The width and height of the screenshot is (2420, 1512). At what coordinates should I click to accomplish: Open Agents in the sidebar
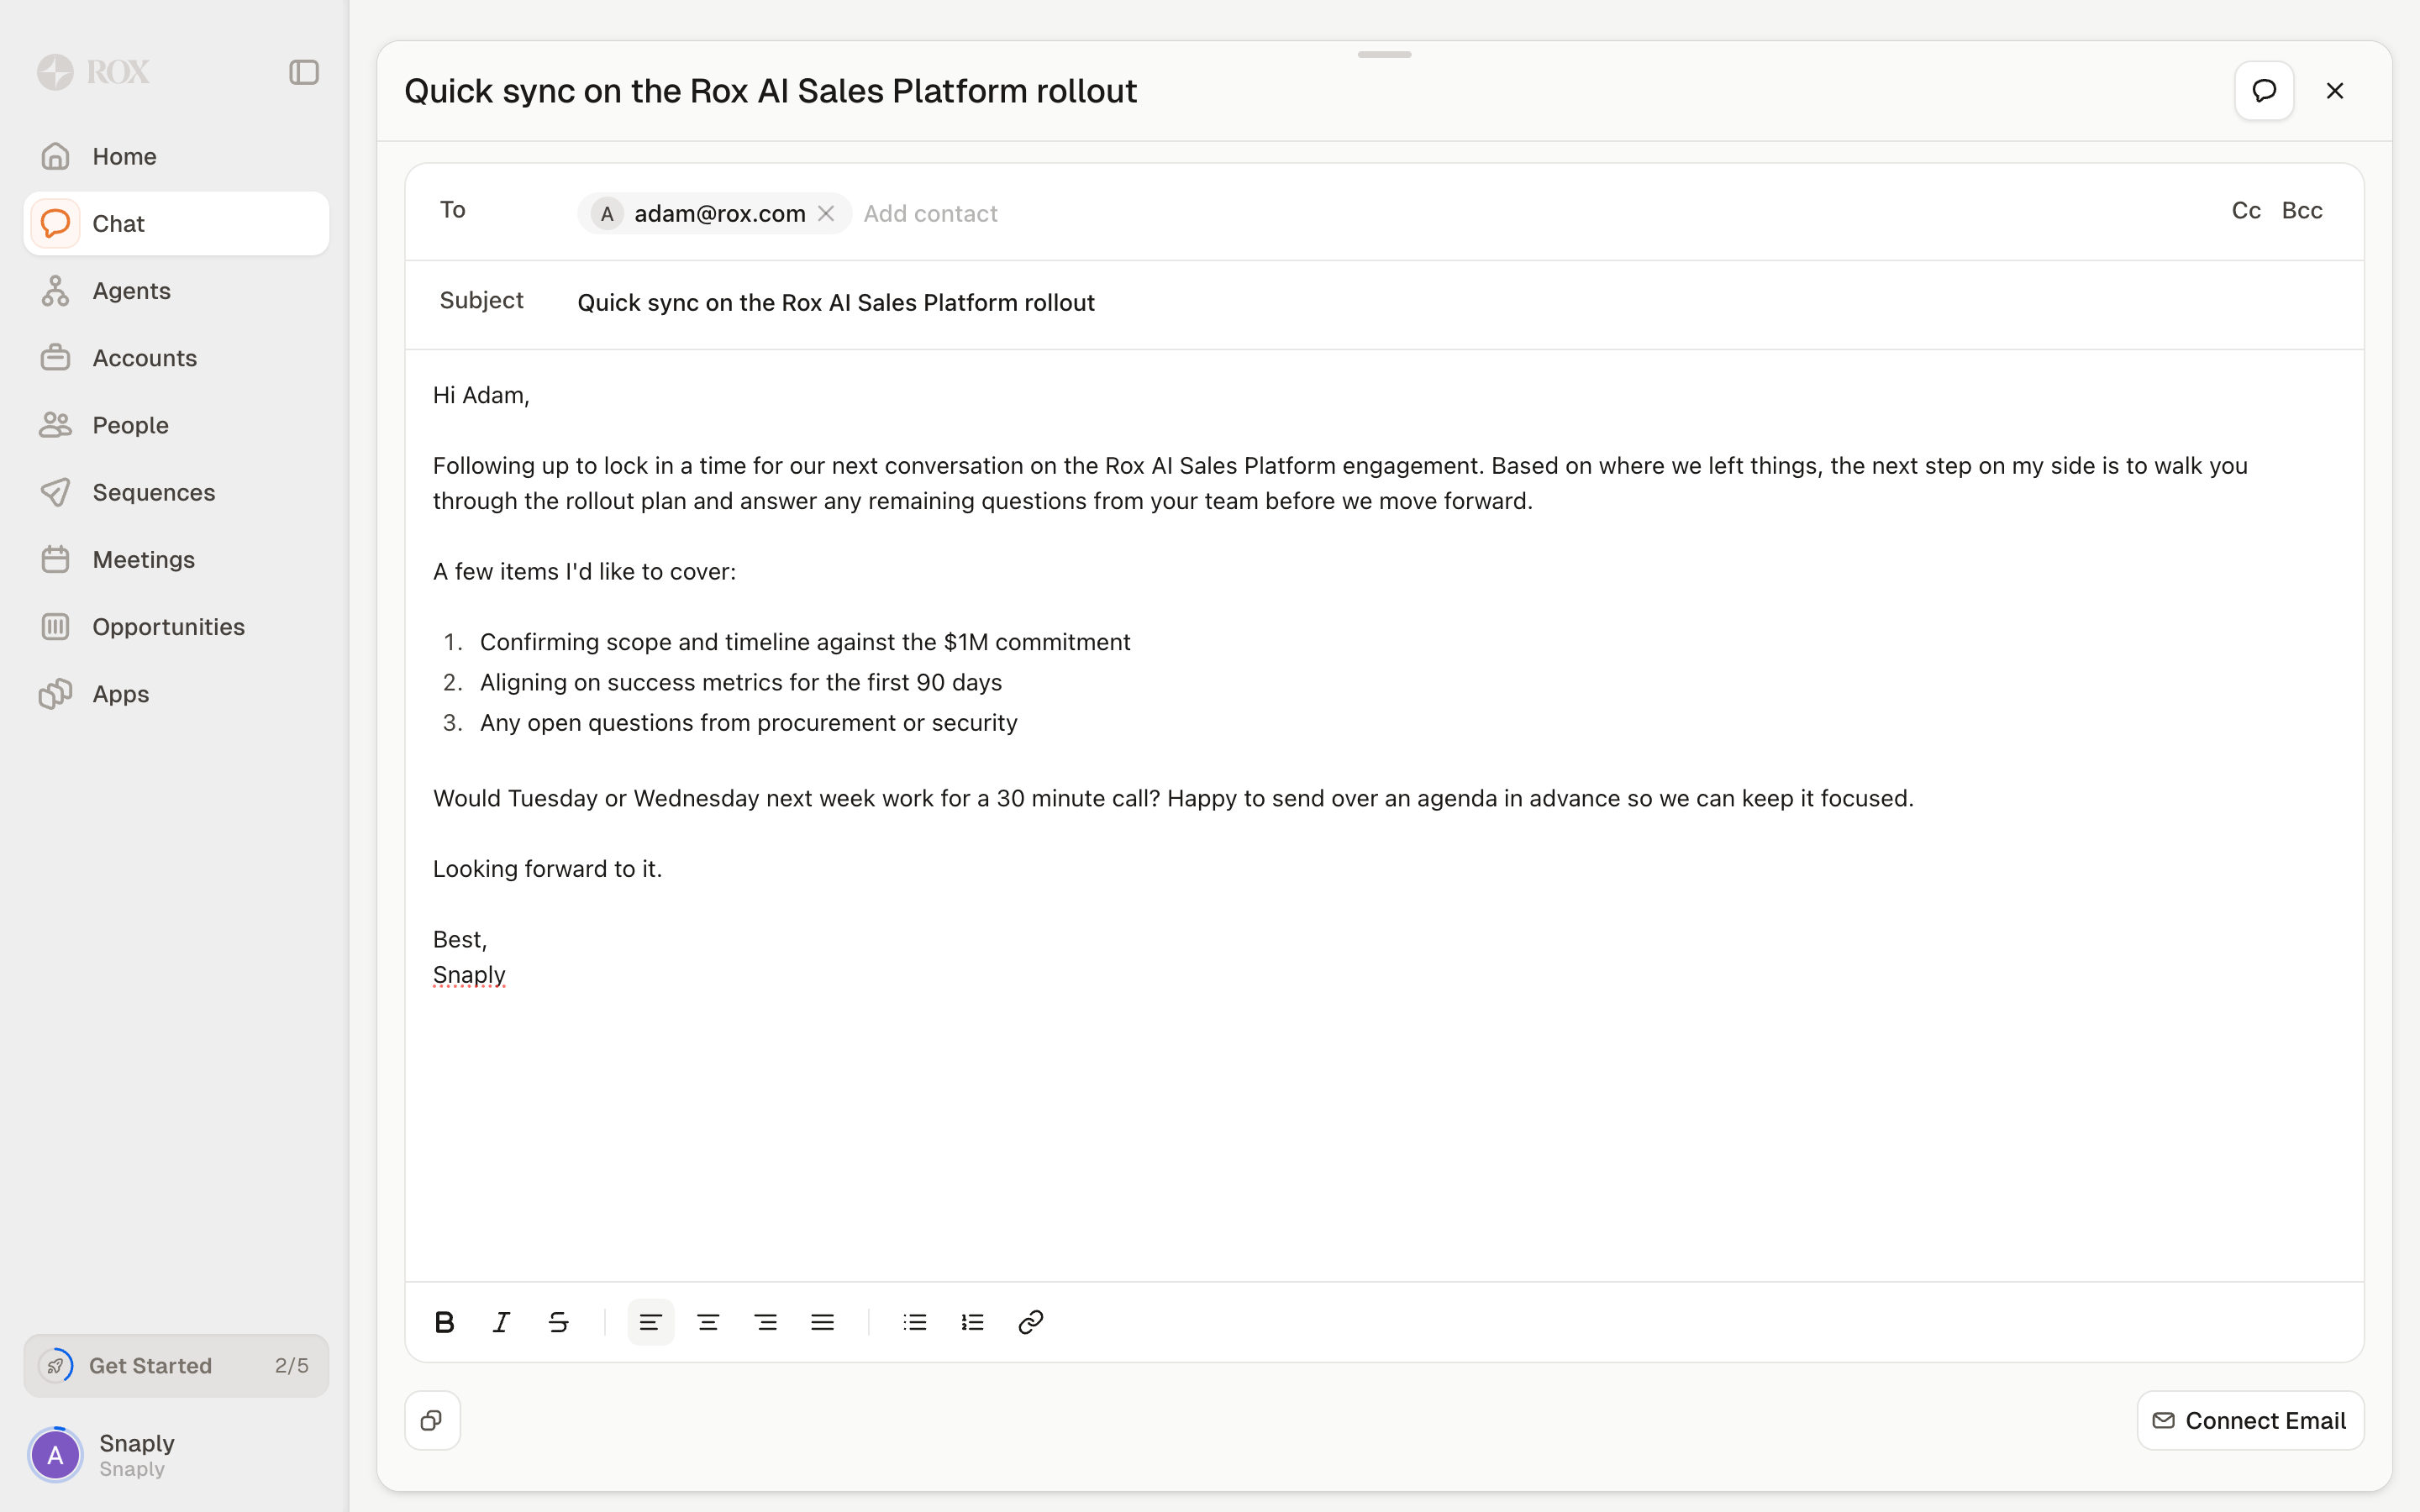coord(176,291)
